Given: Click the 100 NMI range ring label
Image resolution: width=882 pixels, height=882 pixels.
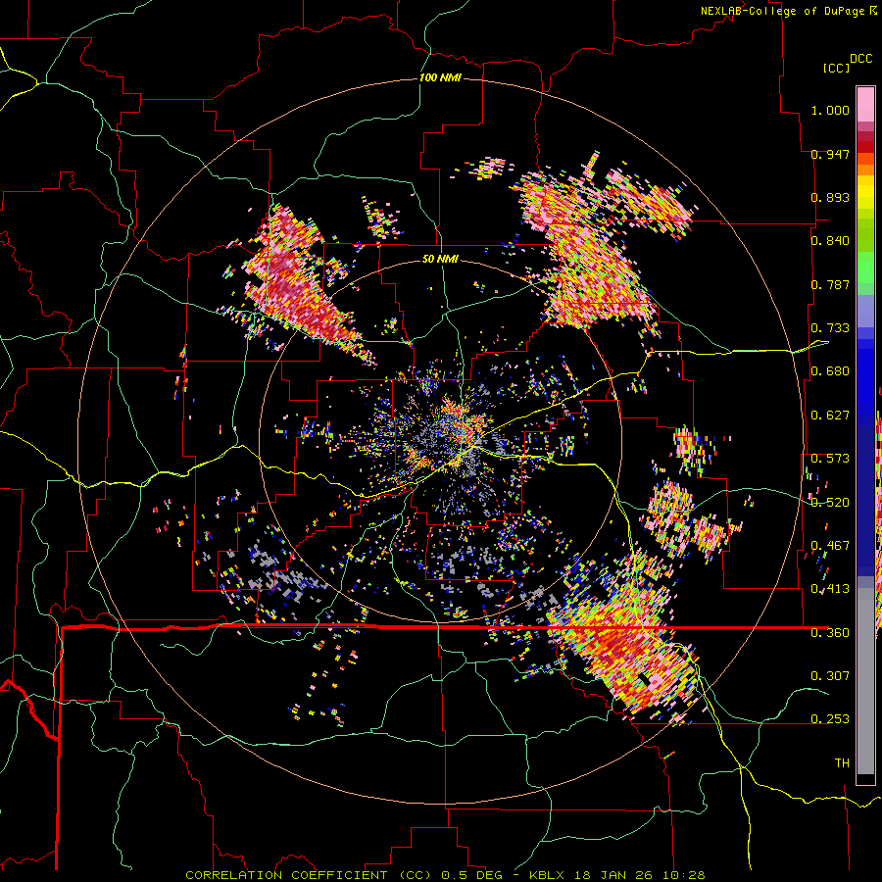Looking at the screenshot, I should (440, 77).
